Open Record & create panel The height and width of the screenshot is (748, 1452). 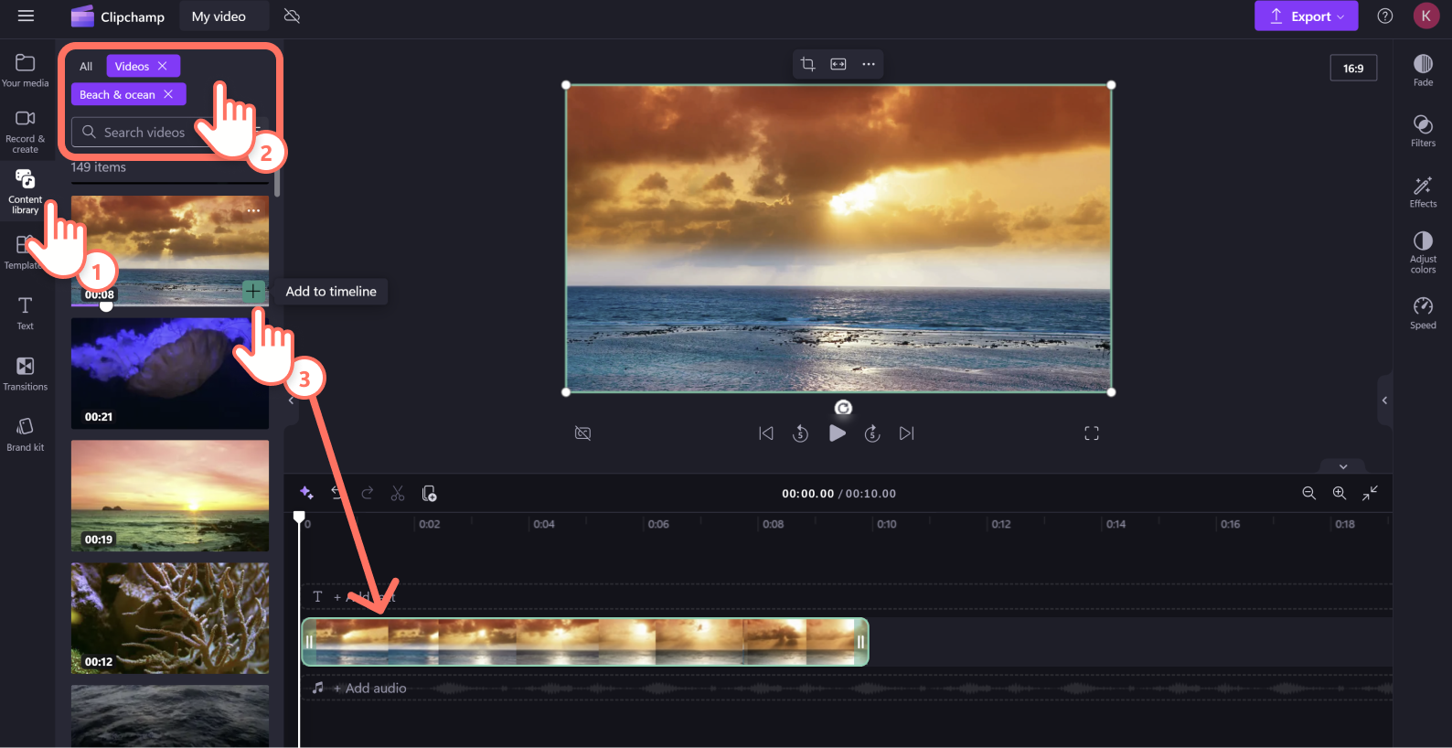coord(26,131)
